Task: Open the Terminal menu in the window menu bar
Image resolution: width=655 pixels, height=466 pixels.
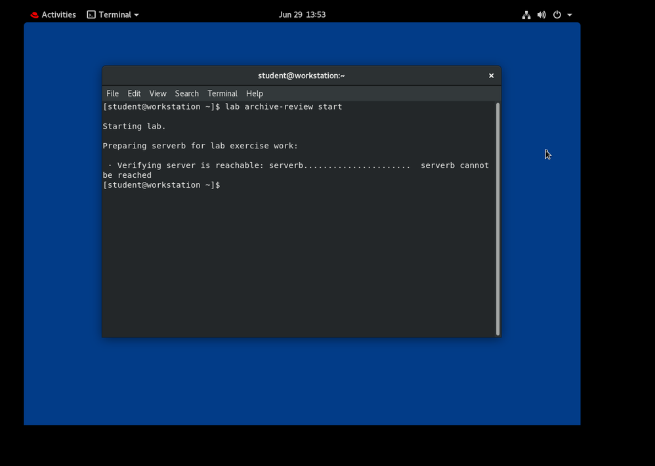Action: click(x=222, y=93)
